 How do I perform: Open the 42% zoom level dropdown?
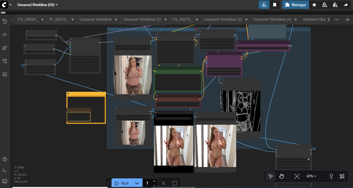[x=311, y=176]
